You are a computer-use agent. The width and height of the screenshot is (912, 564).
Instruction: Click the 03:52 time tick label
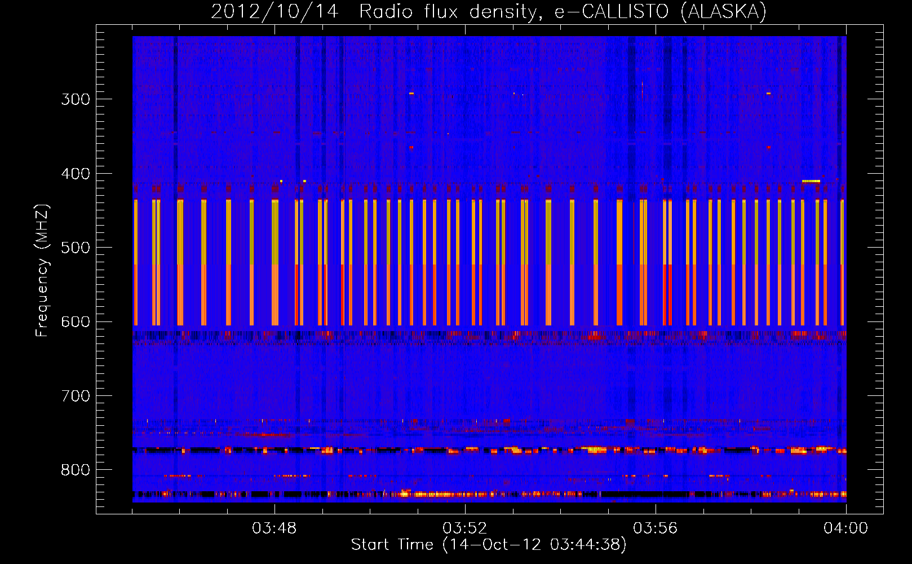[x=465, y=528]
